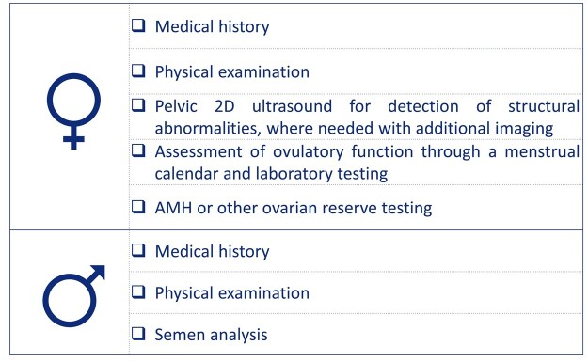
Task: Click Medical history text in female section
Action: pos(213,27)
